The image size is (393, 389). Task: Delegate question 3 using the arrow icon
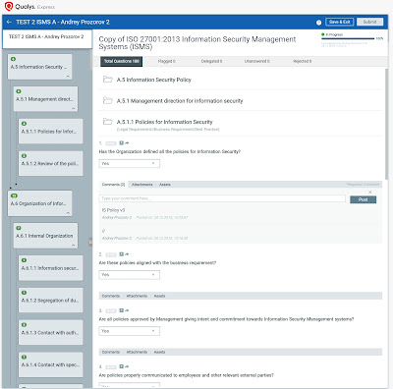click(x=127, y=310)
